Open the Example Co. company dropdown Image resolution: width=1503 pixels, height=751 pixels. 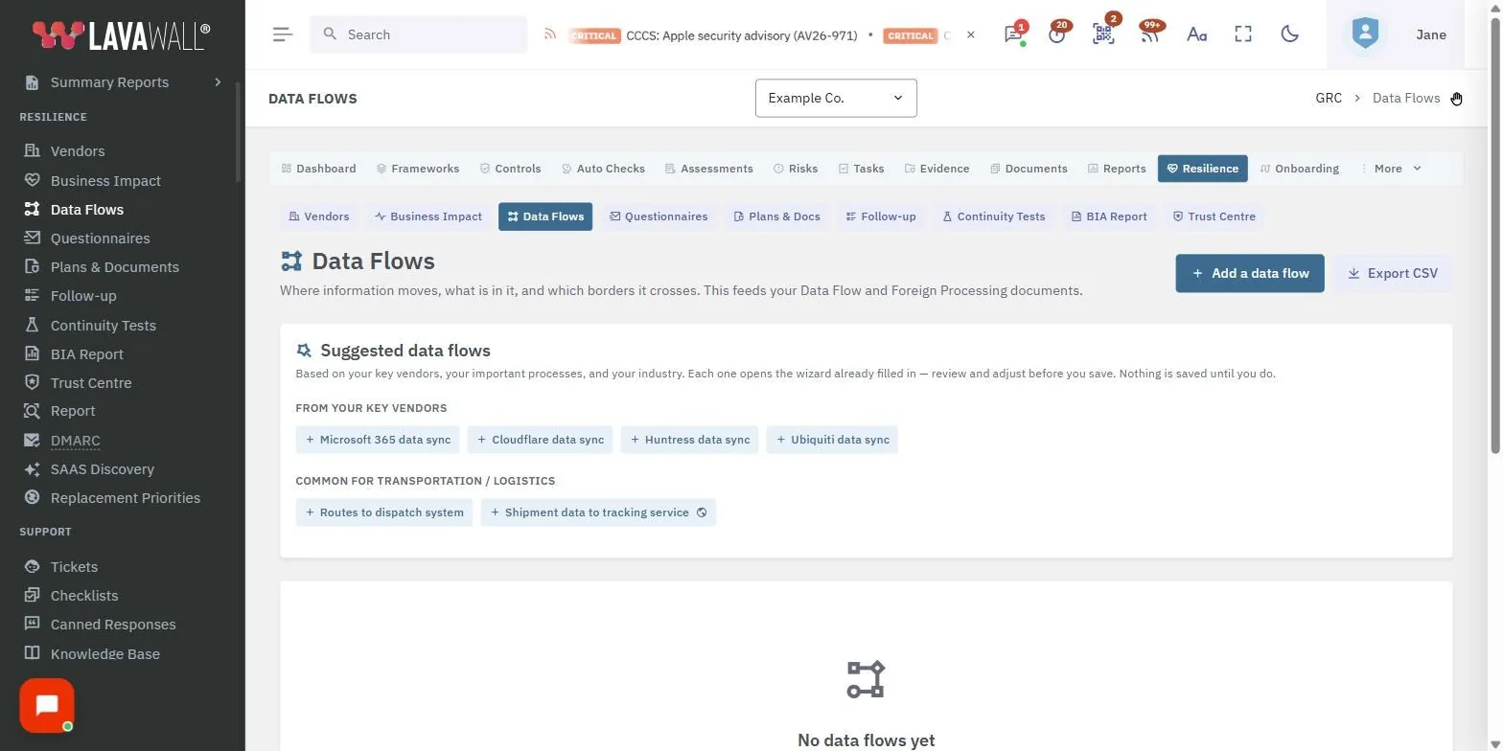pyautogui.click(x=836, y=98)
